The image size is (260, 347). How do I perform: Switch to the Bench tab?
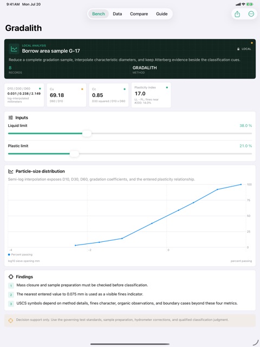[99, 14]
